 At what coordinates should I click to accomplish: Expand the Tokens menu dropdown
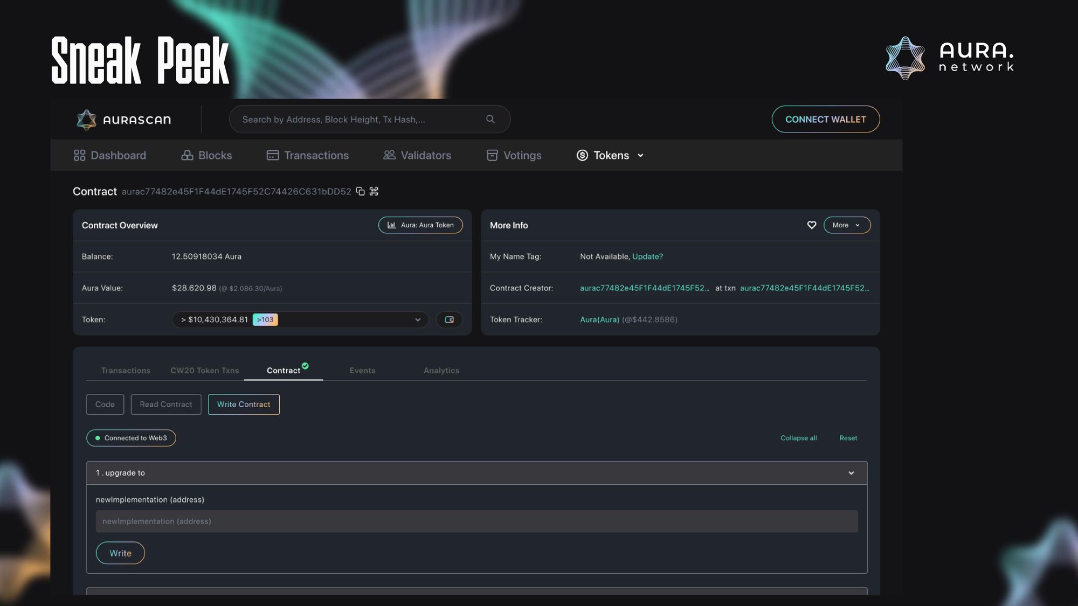610,155
